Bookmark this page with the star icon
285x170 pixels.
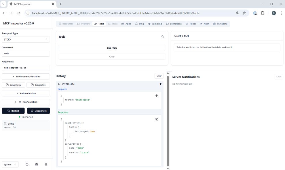244,13
